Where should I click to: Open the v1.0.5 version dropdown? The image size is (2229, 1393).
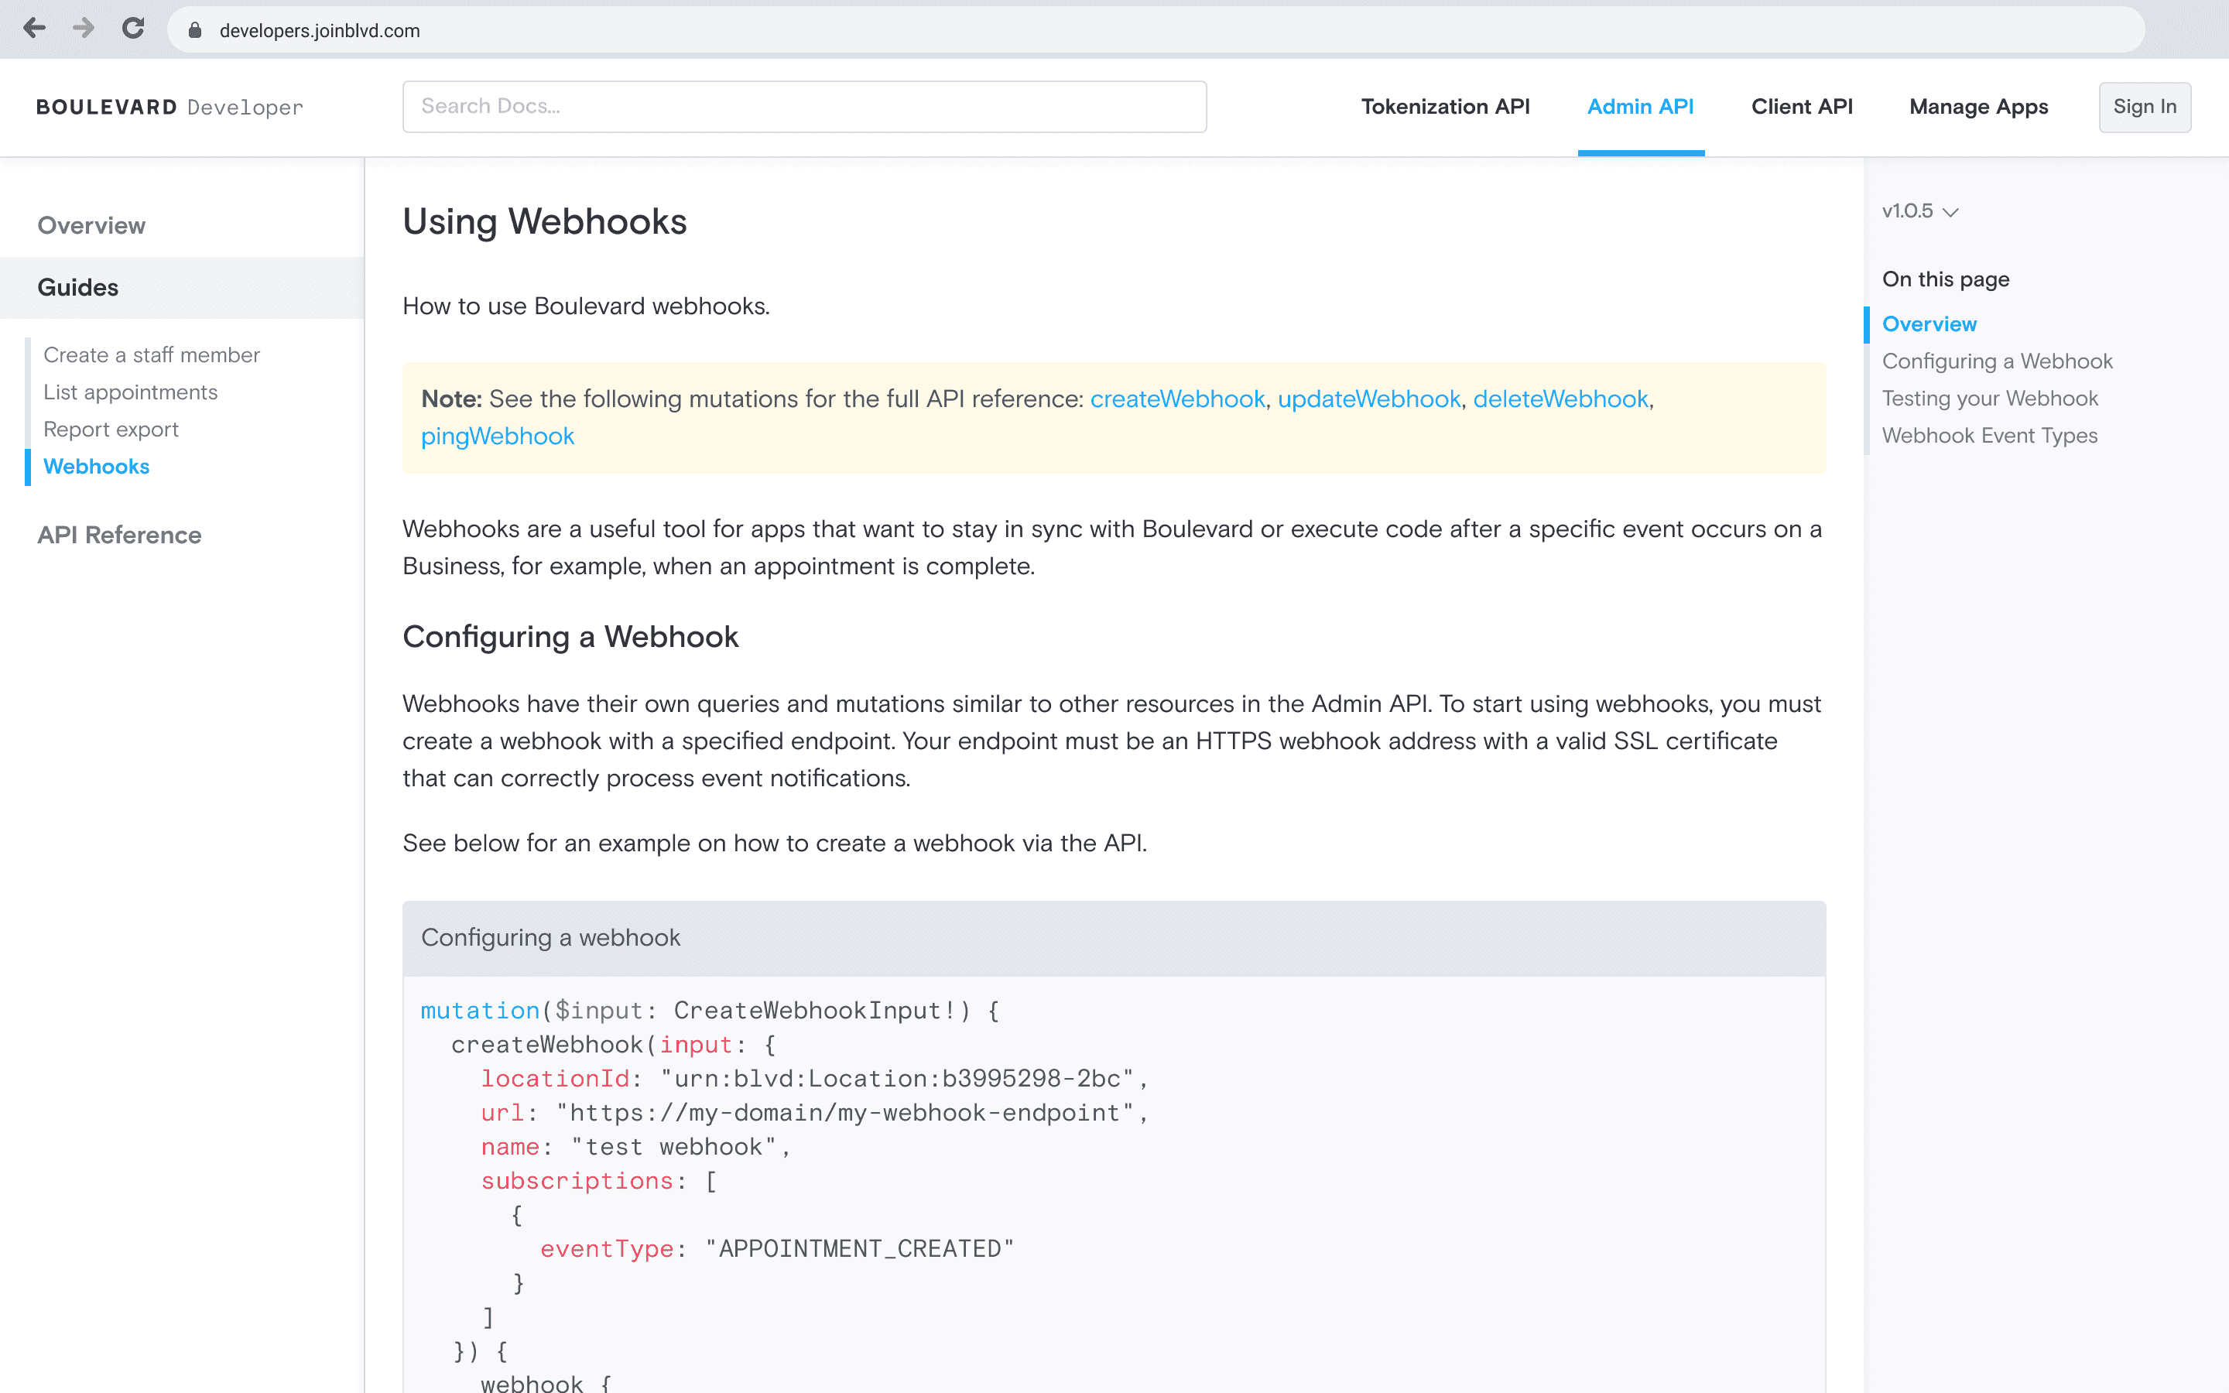(1919, 211)
